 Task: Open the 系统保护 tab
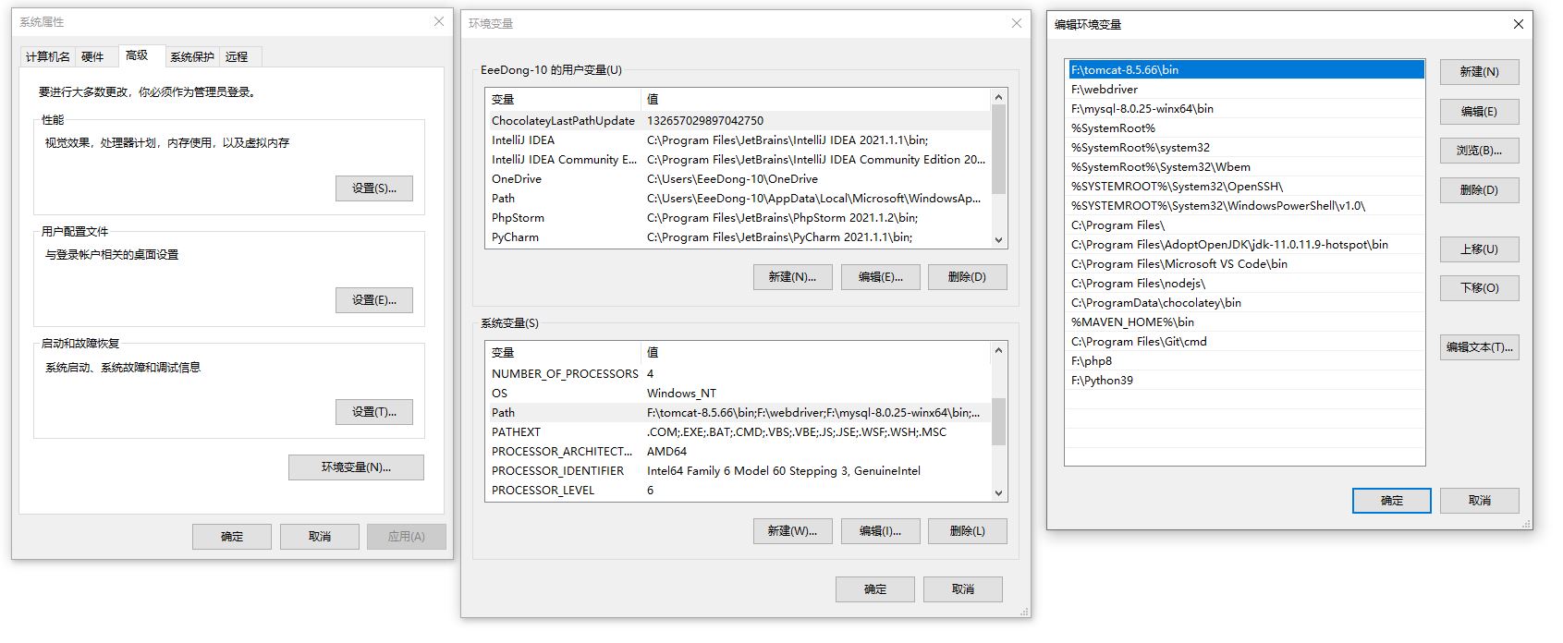tap(191, 56)
